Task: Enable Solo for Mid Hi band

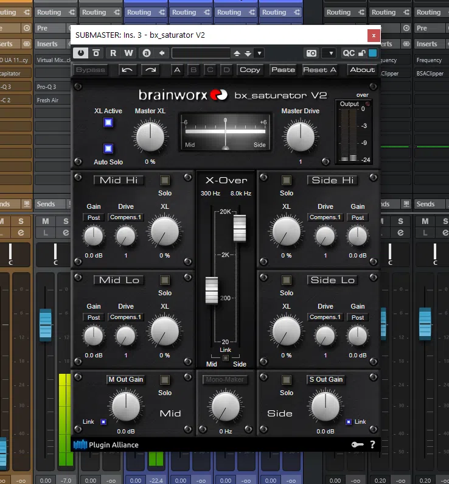Action: point(165,180)
